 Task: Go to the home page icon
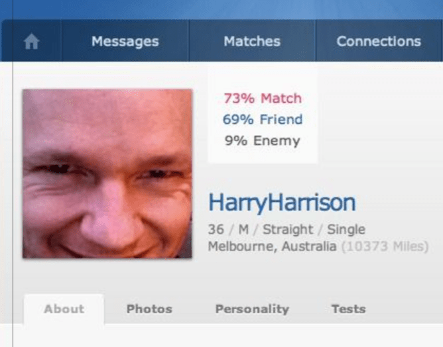click(x=31, y=41)
